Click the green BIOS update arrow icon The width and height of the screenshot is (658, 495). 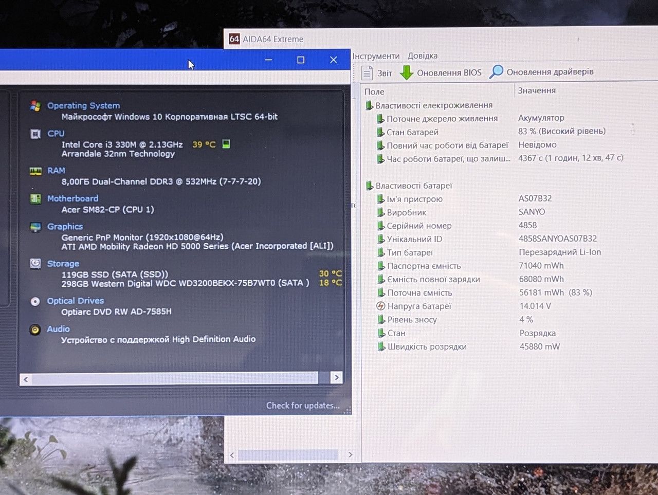click(407, 72)
